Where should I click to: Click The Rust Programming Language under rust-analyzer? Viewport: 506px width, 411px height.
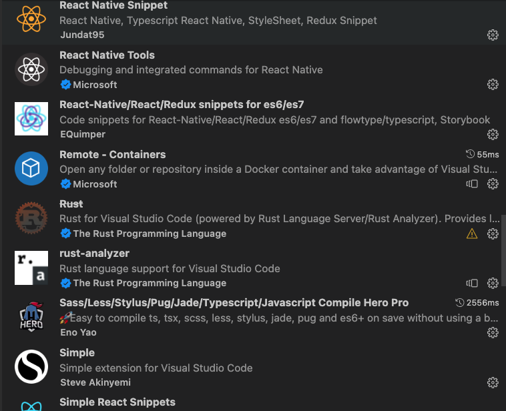point(150,283)
